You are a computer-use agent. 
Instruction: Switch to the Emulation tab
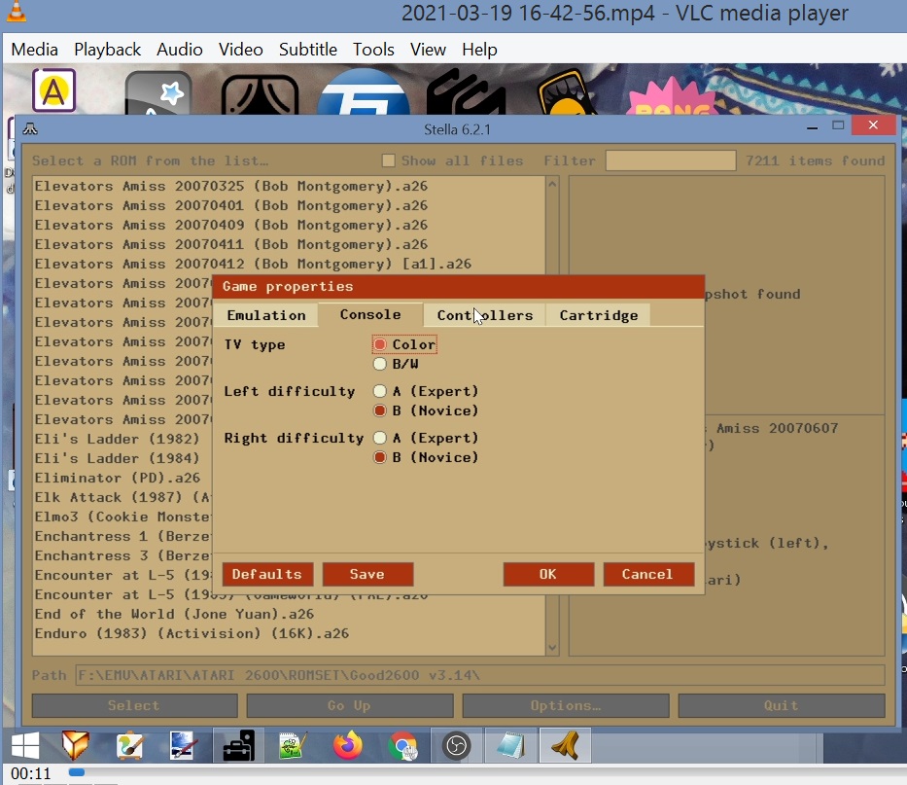pyautogui.click(x=265, y=315)
